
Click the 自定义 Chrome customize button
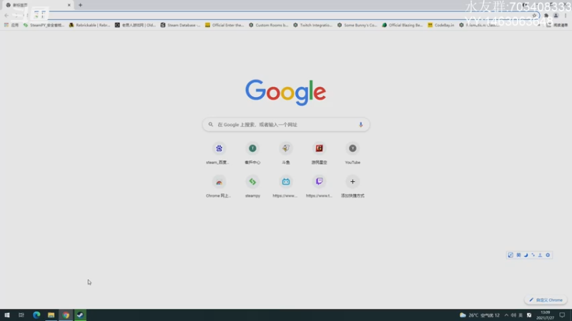[x=546, y=300]
